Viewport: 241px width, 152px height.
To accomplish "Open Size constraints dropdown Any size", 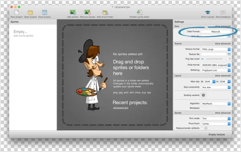I will pos(216,87).
